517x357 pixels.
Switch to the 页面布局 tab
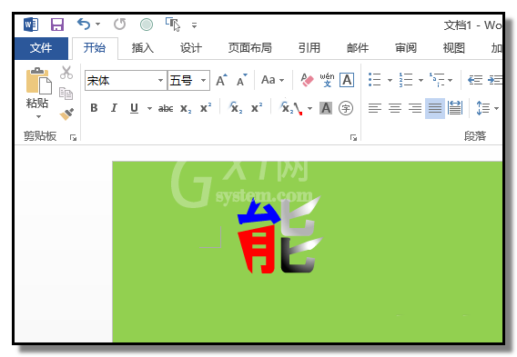250,48
